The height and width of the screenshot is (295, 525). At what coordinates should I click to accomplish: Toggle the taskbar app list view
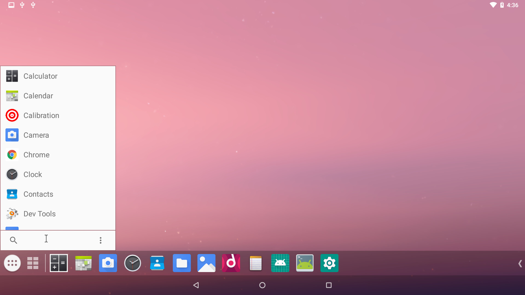coord(33,263)
